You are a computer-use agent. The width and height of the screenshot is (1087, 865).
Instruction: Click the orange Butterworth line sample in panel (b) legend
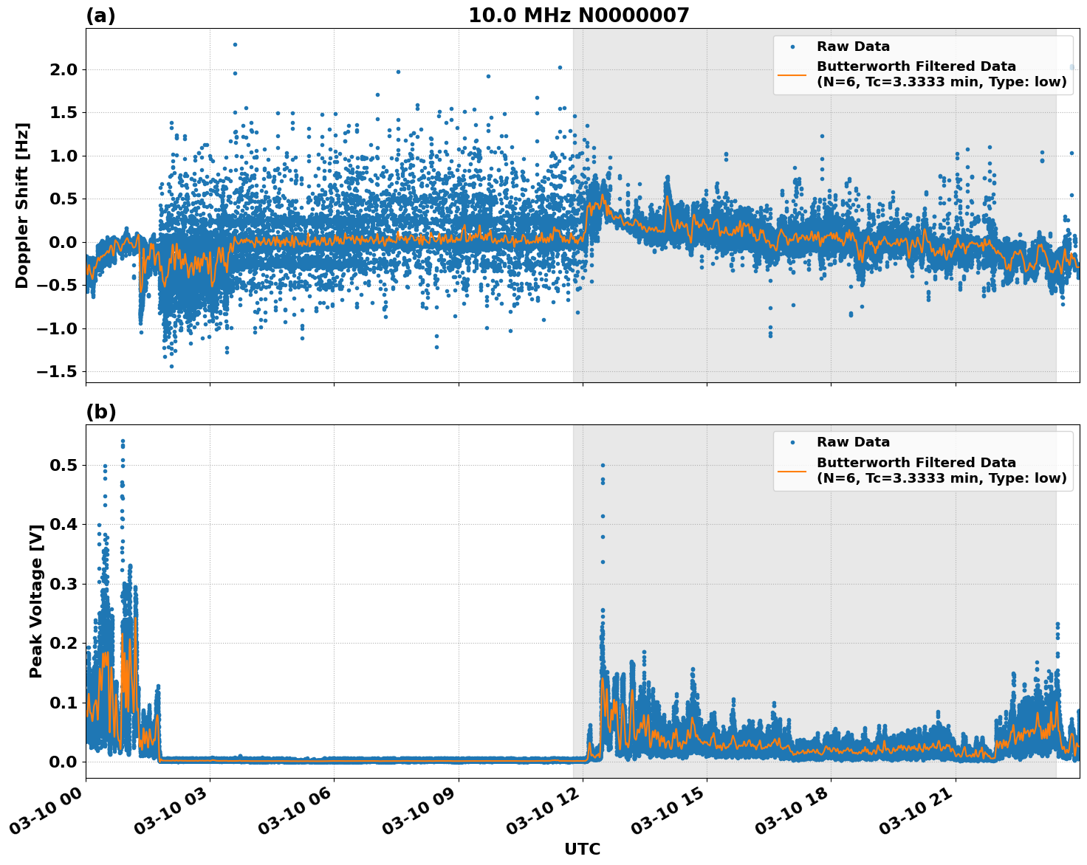click(x=792, y=470)
